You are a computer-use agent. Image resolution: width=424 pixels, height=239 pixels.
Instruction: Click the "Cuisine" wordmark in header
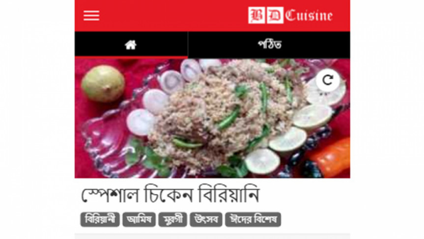pos(309,15)
